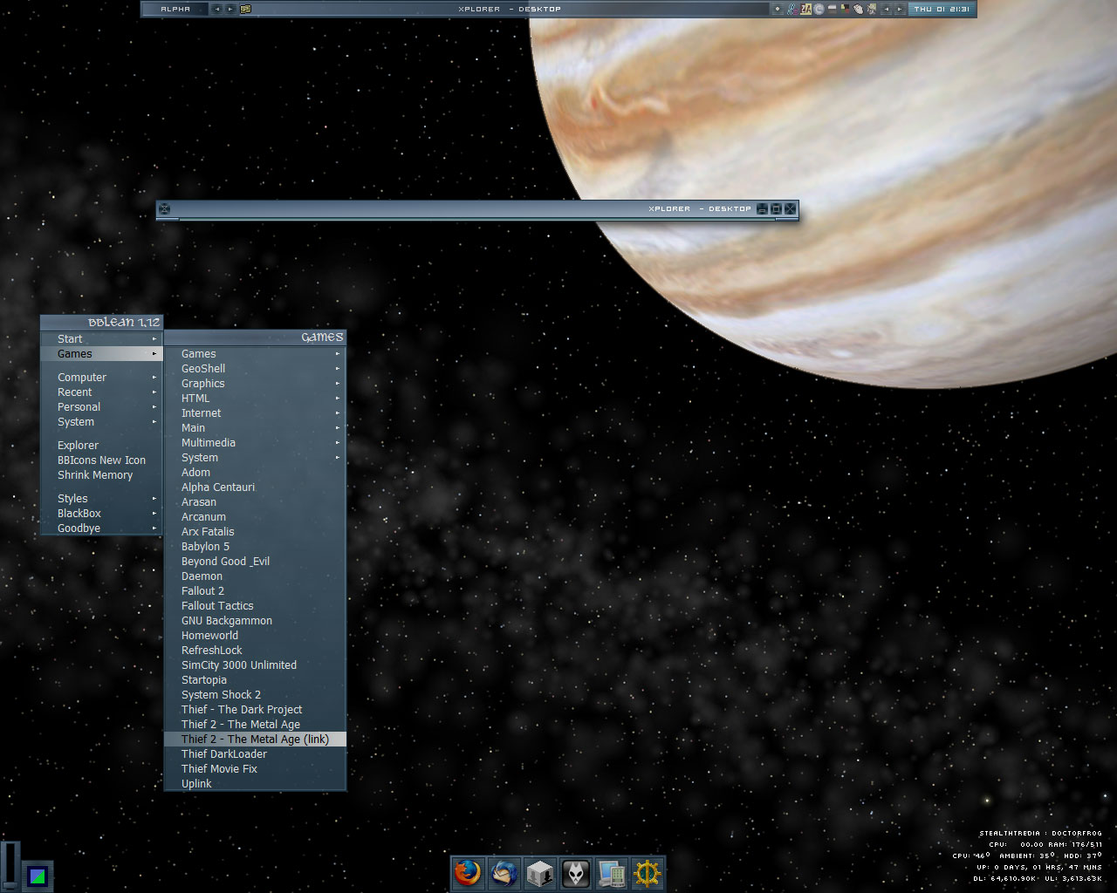Launch Fallout 2

click(x=256, y=591)
